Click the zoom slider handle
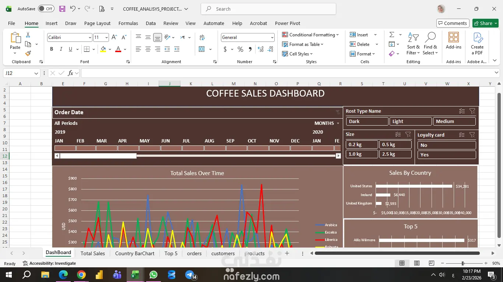 click(462, 263)
